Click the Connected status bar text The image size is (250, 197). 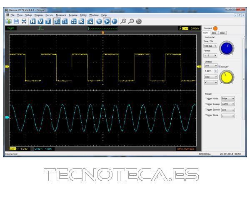click(x=11, y=154)
